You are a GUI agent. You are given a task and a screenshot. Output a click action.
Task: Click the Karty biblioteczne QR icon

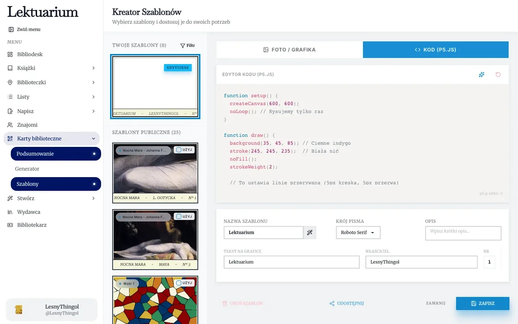click(x=10, y=139)
